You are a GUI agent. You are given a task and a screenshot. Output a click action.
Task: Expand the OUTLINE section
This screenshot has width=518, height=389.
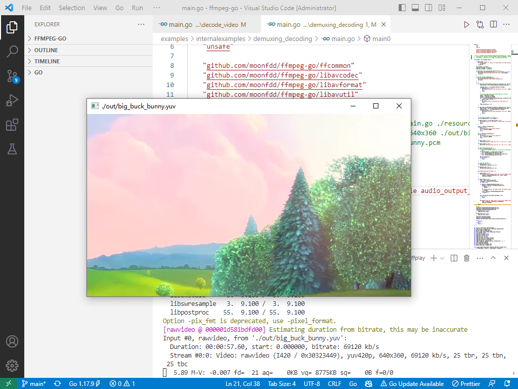89,50
